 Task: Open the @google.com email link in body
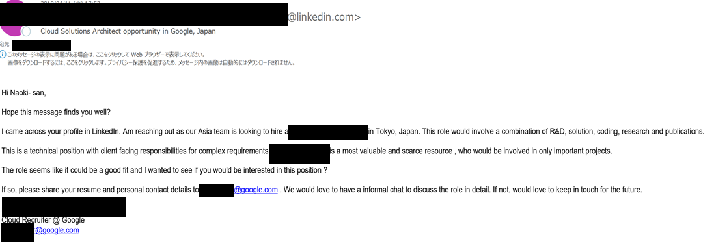click(256, 190)
